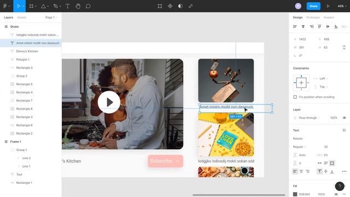Set text vertical align middle
The image size is (350, 197).
point(326,171)
